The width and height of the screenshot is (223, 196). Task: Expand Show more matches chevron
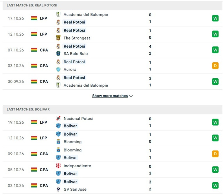pyautogui.click(x=131, y=96)
